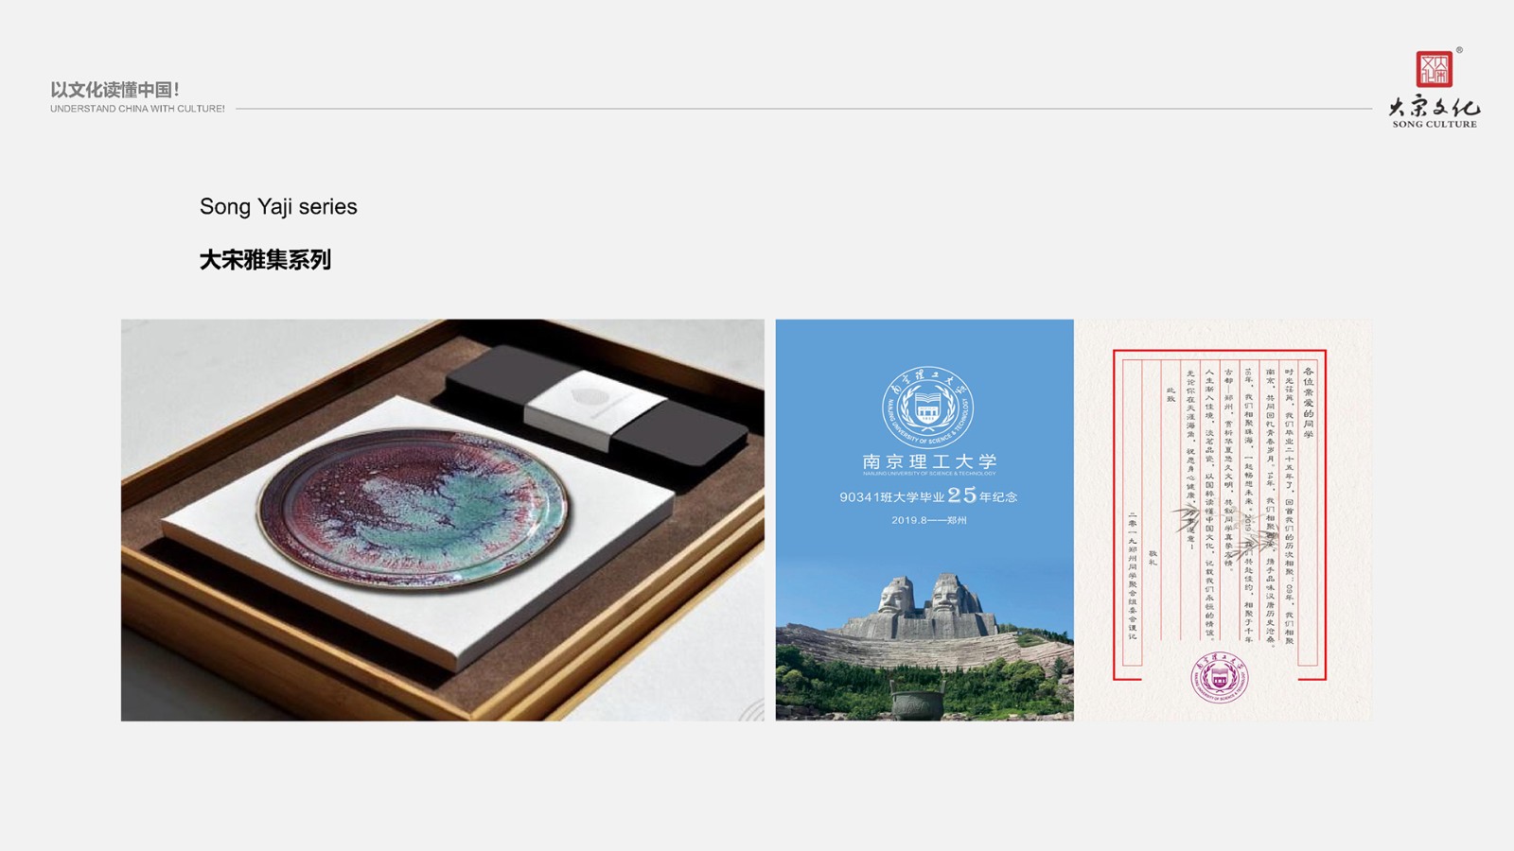Select the Song Culture calligraphy wordmark
The width and height of the screenshot is (1514, 851).
point(1435,106)
